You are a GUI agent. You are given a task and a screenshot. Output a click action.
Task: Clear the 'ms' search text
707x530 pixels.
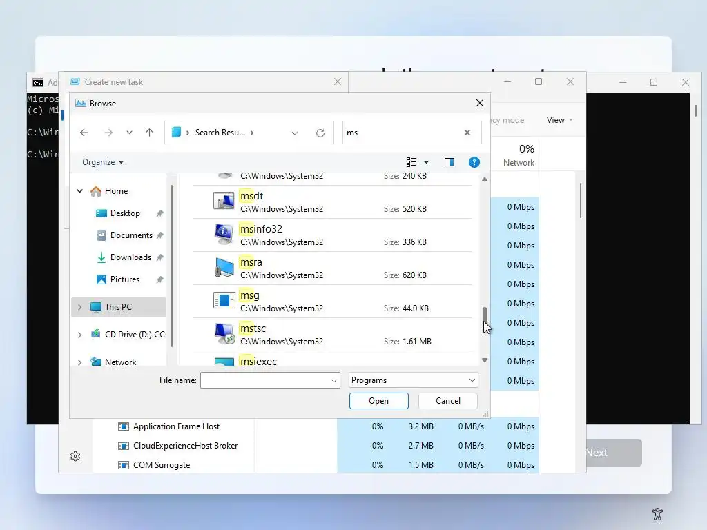click(467, 132)
